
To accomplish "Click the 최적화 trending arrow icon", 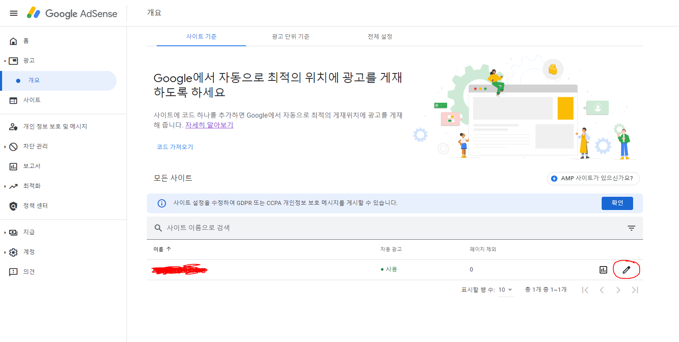I will (13, 186).
